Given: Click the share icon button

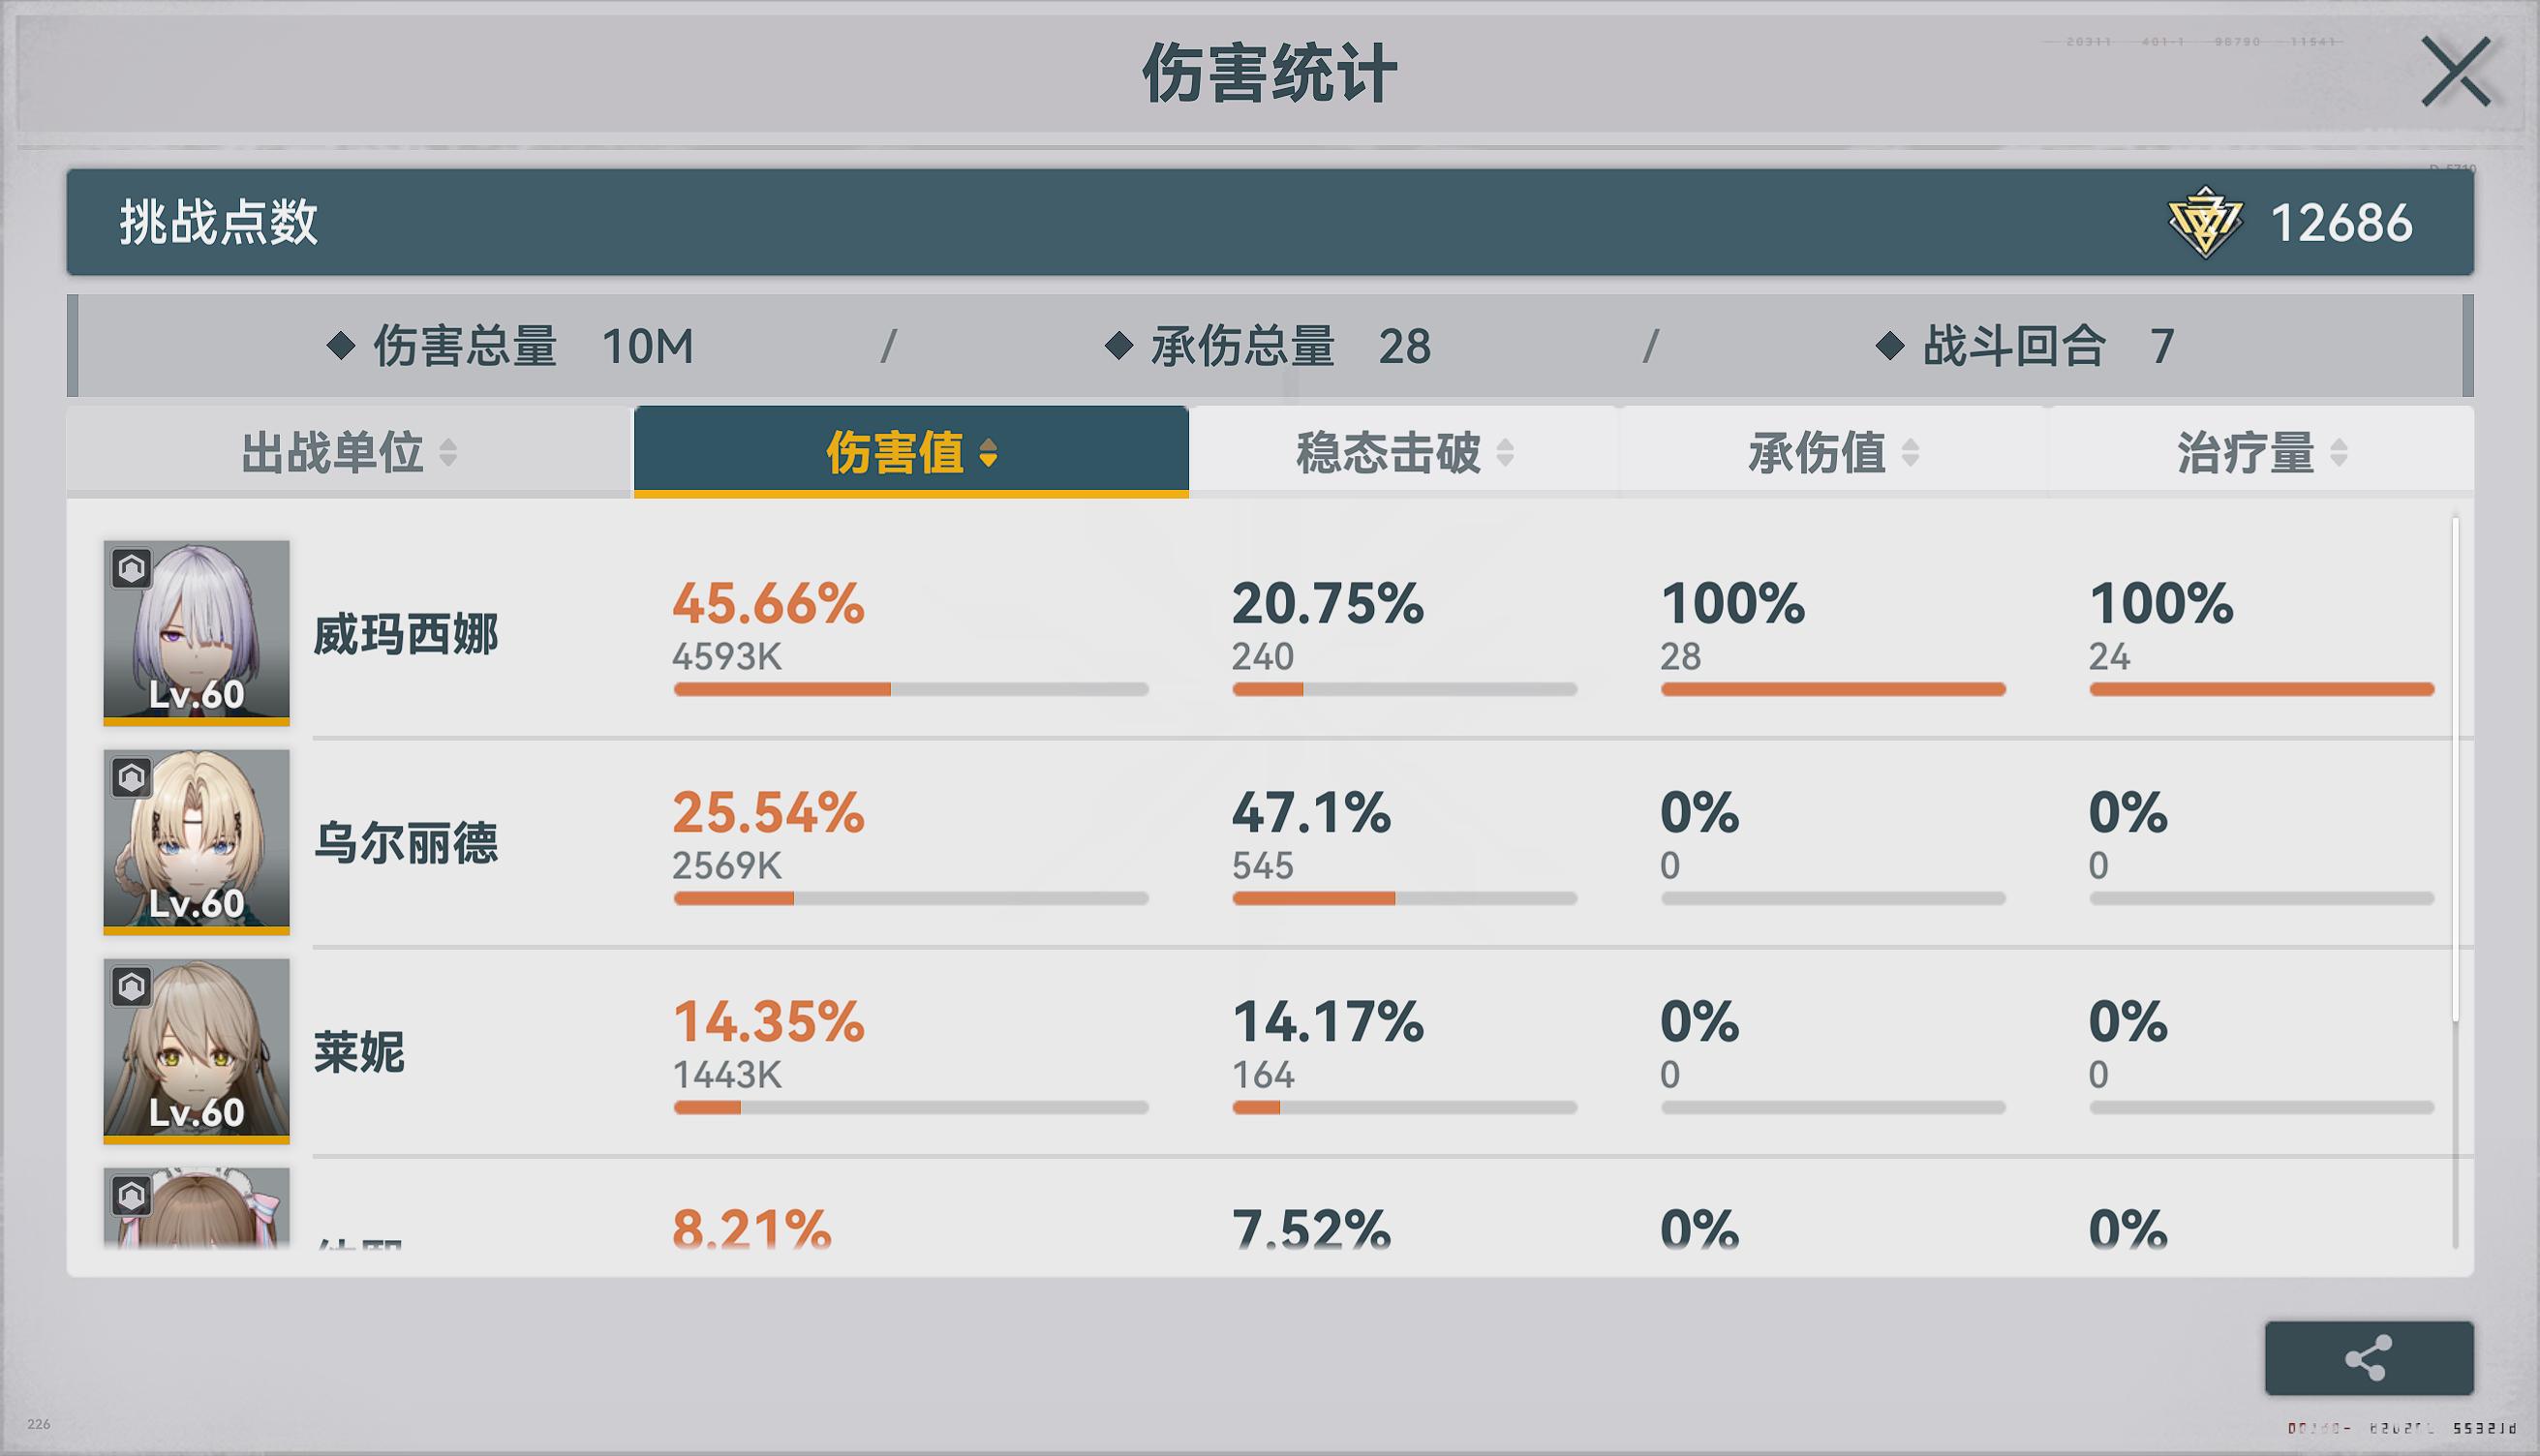Looking at the screenshot, I should [2368, 1358].
